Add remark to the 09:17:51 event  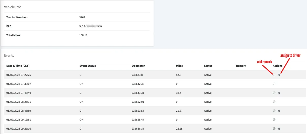click(x=274, y=120)
